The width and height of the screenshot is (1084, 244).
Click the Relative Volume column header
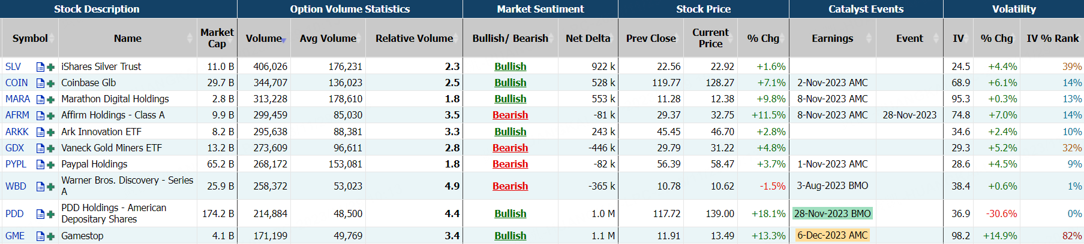414,38
